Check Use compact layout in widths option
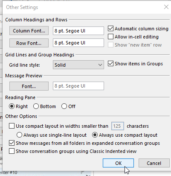The height and width of the screenshot is (176, 171). point(12,126)
